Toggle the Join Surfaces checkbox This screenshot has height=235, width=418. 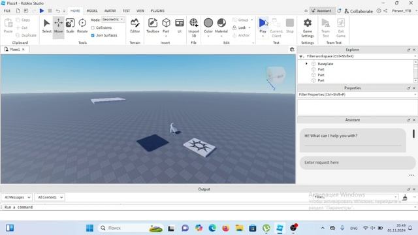[93, 35]
